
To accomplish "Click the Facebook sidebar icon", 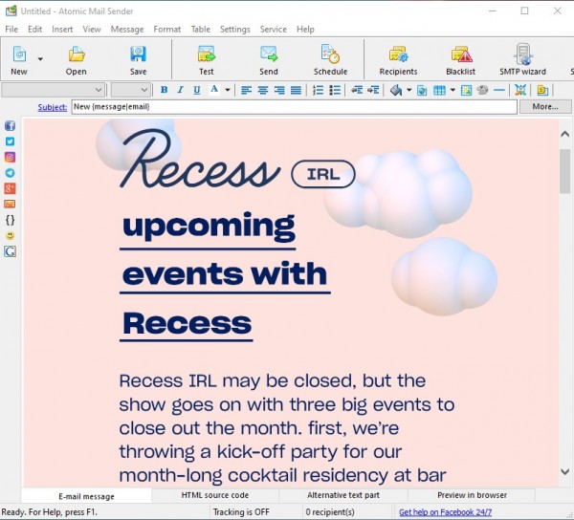I will click(10, 126).
